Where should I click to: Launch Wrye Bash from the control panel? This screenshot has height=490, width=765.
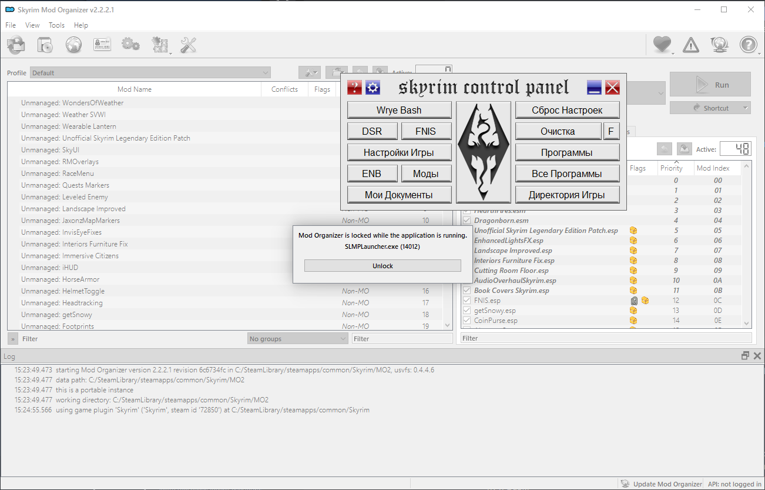tap(399, 110)
